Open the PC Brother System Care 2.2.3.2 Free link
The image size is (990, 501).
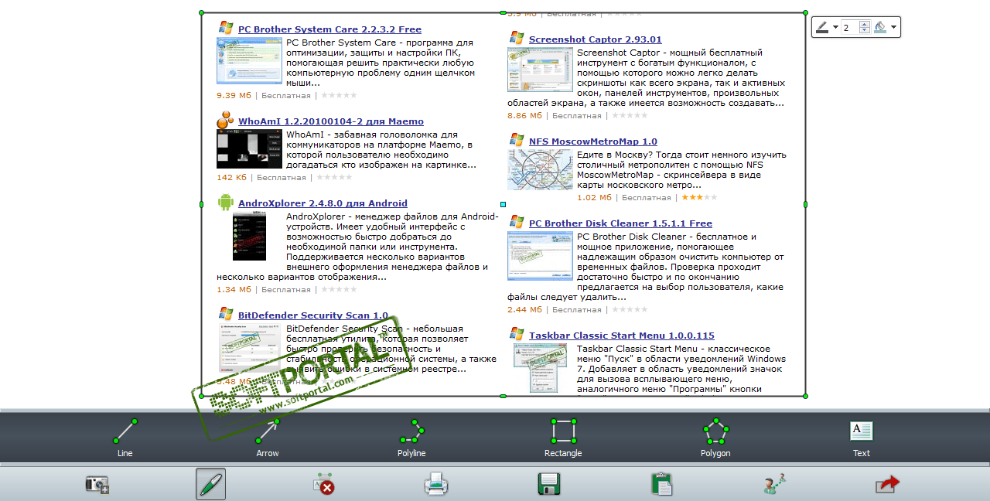coord(329,29)
